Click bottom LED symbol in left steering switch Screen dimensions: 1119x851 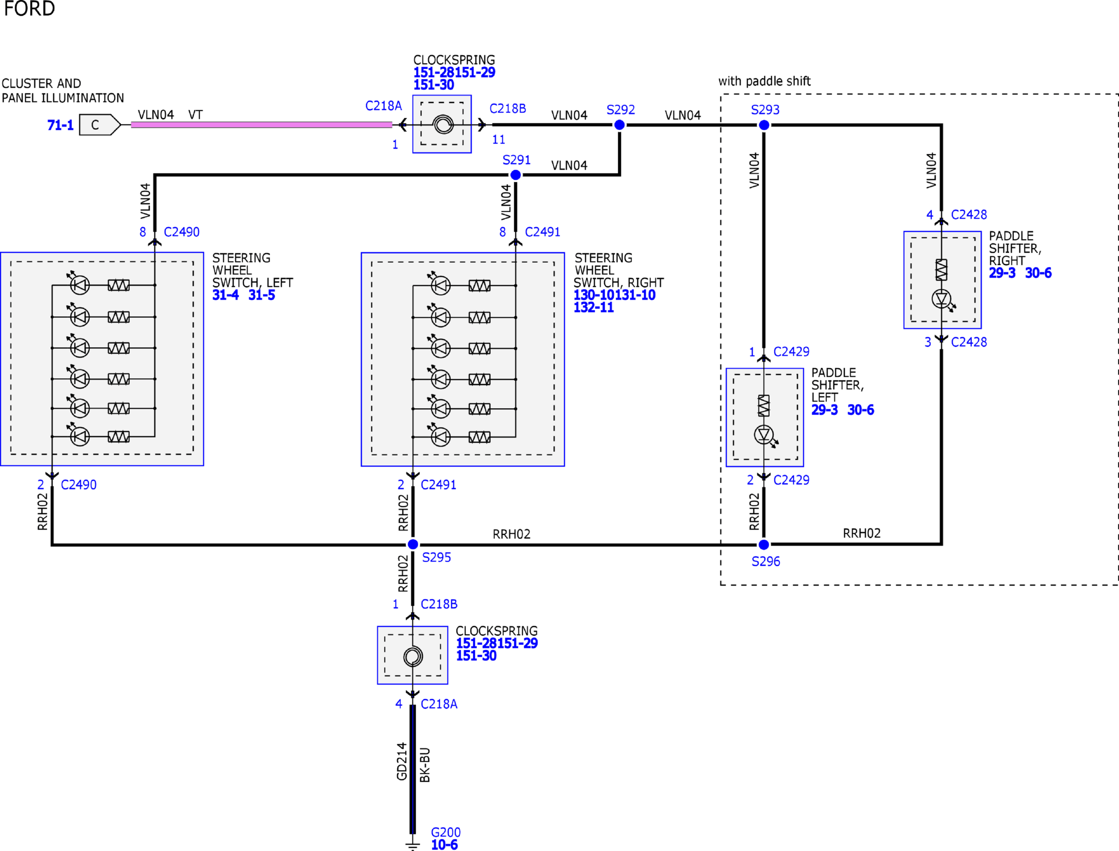pyautogui.click(x=79, y=436)
